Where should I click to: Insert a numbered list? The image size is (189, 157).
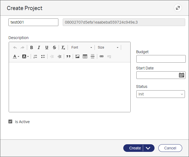[35, 56]
